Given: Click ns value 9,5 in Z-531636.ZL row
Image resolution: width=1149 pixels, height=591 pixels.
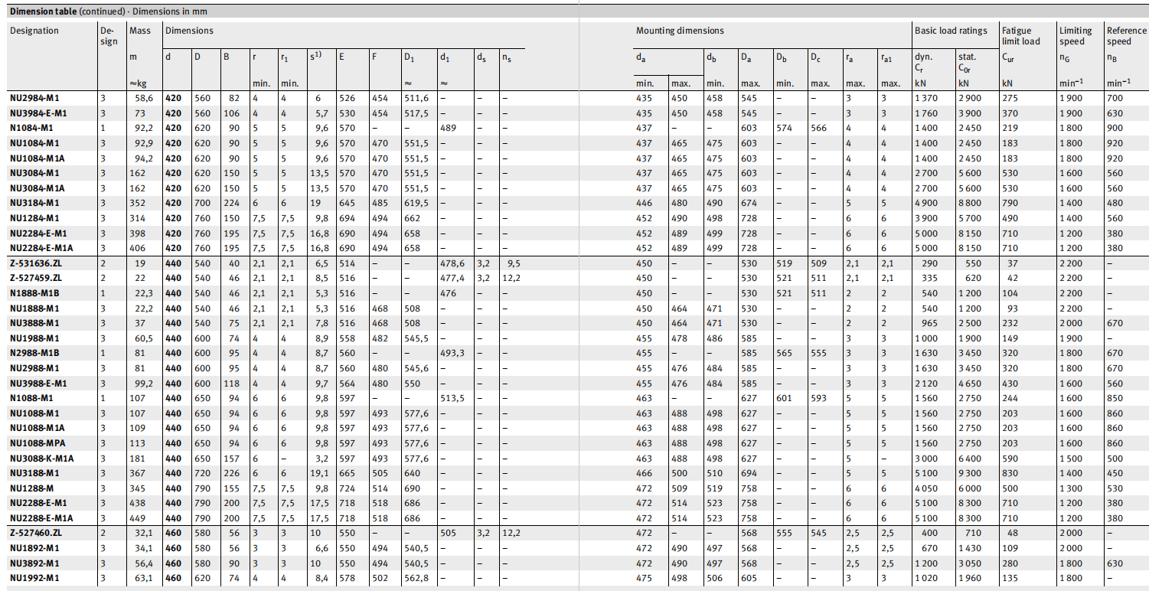Looking at the screenshot, I should (x=514, y=263).
